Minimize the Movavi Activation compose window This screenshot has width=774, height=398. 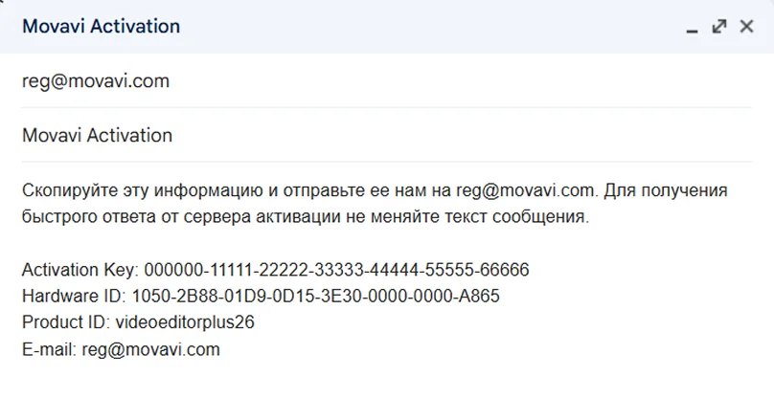(x=692, y=29)
